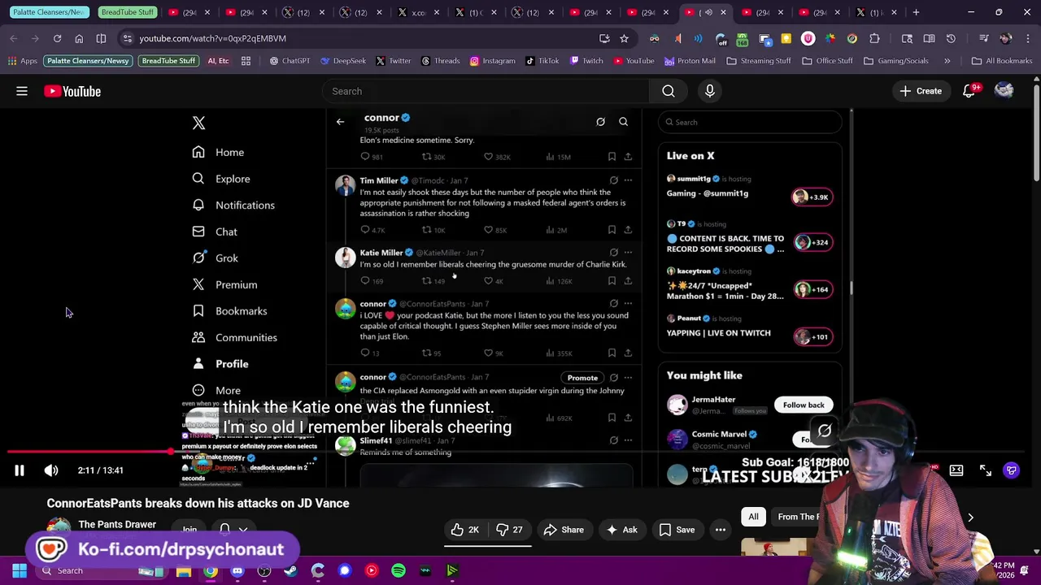The image size is (1041, 585).
Task: Select the All filter chip
Action: click(x=753, y=517)
